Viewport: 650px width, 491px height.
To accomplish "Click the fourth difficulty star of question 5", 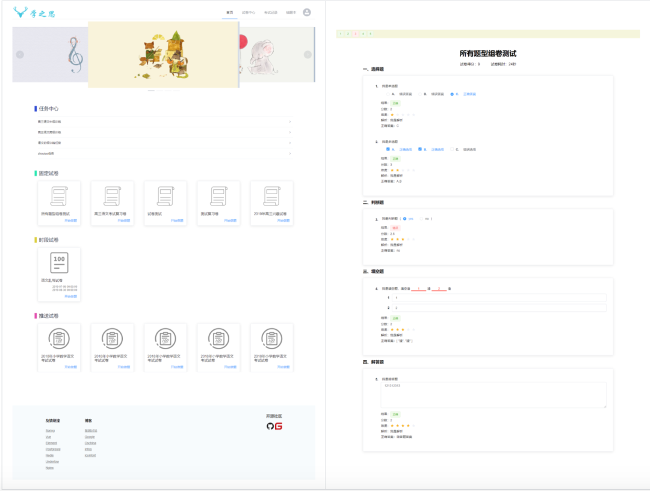I will tap(408, 425).
